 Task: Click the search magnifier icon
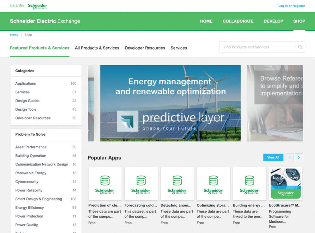click(300, 47)
